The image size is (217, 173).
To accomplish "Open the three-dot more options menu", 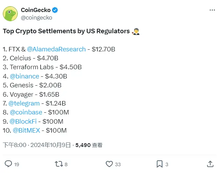I will [x=212, y=10].
